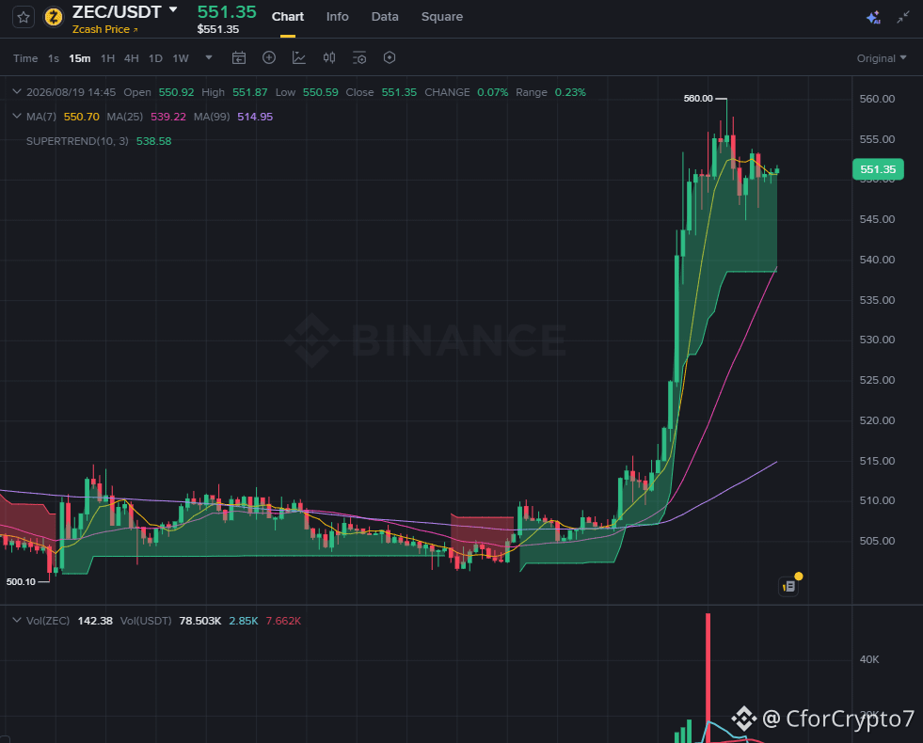
Task: Click the Close value 551.35
Action: (x=399, y=92)
